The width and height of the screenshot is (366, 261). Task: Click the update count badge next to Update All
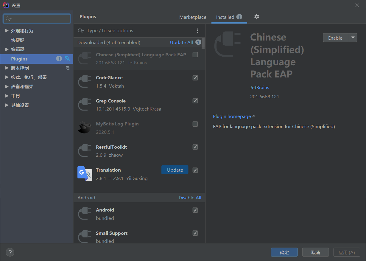198,42
